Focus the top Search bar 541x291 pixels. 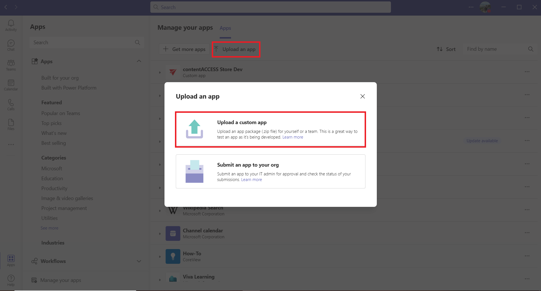point(271,7)
